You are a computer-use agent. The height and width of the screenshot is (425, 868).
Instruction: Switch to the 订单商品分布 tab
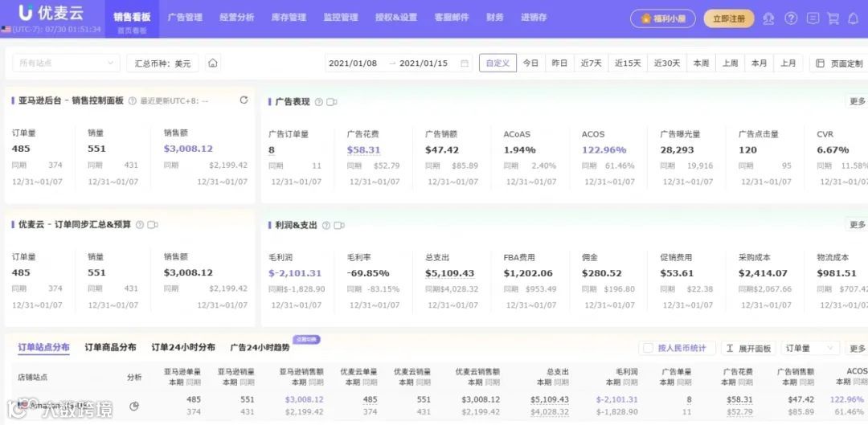[x=110, y=347]
